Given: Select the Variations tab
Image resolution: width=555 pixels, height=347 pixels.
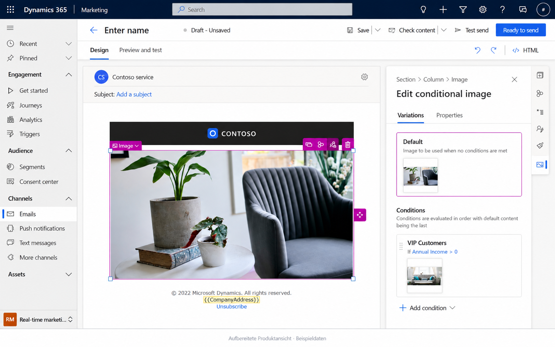Looking at the screenshot, I should [410, 115].
